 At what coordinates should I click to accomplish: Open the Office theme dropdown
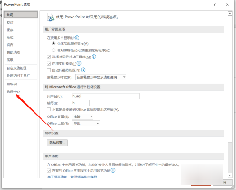coord(86,124)
